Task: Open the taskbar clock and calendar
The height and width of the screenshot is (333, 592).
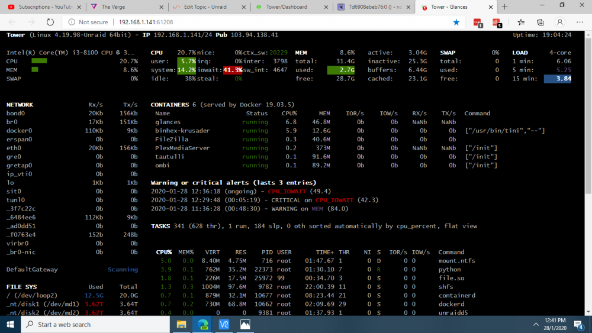Action: click(x=555, y=324)
